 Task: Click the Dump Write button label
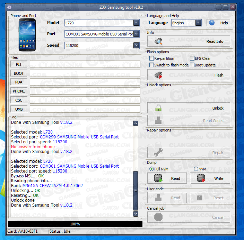coord(219,178)
